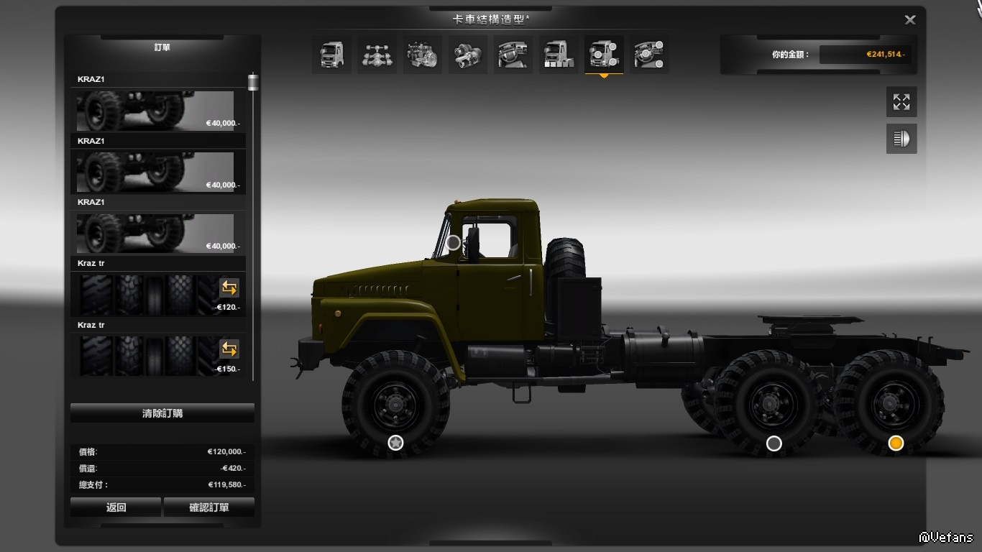This screenshot has height=552, width=982.
Task: Open the engine upgrade tab
Action: [423, 55]
